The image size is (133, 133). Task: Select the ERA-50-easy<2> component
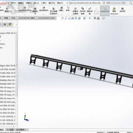8,91
